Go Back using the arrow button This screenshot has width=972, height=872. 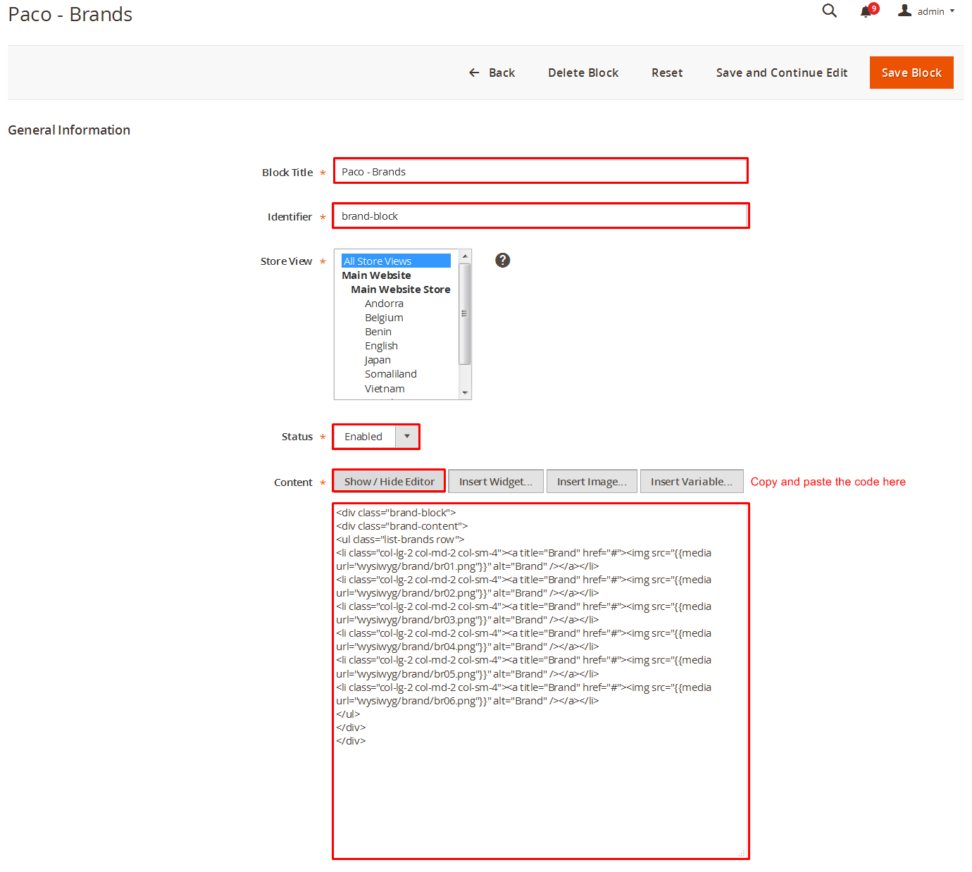click(x=492, y=73)
